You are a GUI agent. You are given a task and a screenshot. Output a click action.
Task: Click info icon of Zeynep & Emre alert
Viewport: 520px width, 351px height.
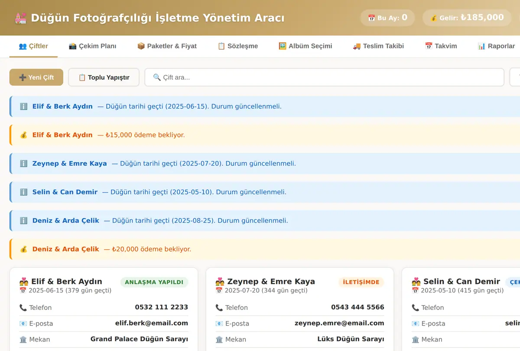24,164
